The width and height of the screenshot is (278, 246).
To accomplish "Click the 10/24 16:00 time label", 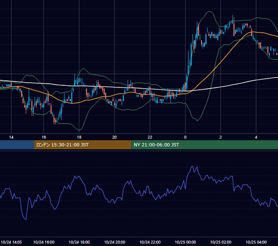I will click(x=44, y=242).
